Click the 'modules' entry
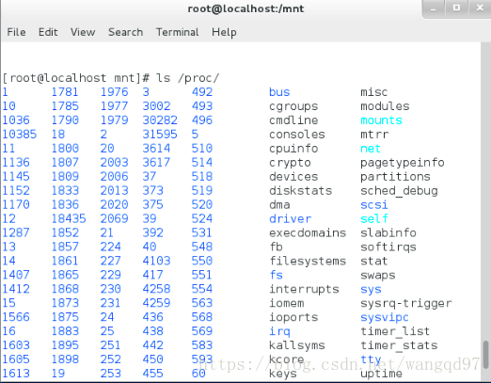491x383 pixels. click(385, 106)
